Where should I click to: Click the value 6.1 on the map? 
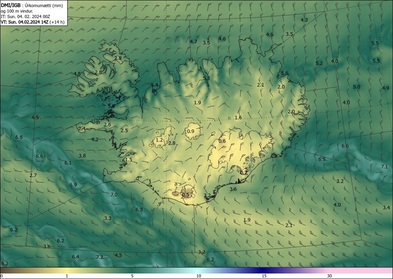pyautogui.click(x=68, y=163)
